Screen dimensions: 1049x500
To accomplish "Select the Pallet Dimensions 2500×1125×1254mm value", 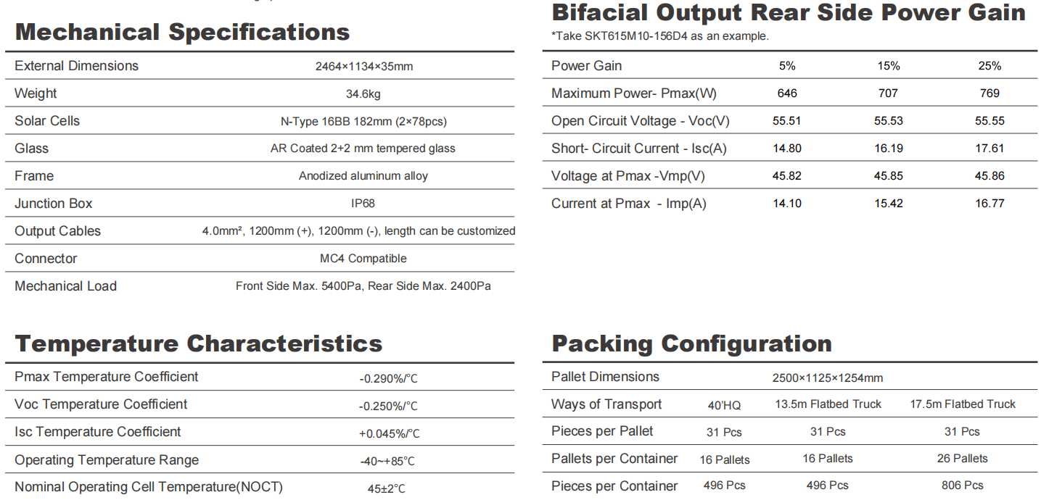I will tap(828, 378).
